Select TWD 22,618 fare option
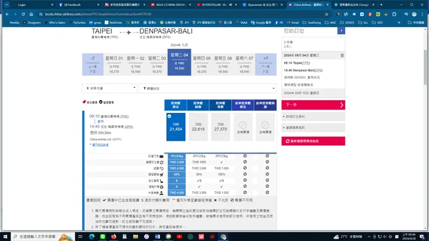The height and width of the screenshot is (241, 429). pyautogui.click(x=198, y=127)
